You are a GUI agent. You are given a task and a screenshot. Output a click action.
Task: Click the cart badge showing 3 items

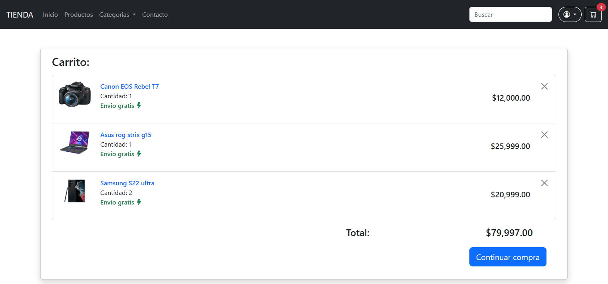pos(601,7)
